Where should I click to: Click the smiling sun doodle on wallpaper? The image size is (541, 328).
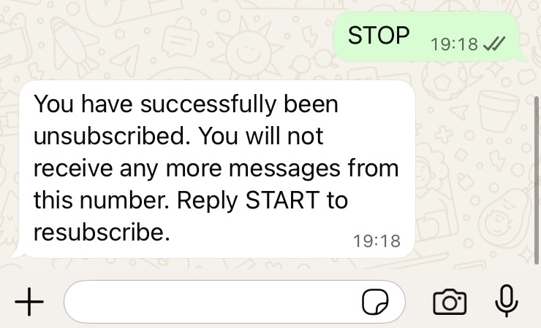coord(248,48)
